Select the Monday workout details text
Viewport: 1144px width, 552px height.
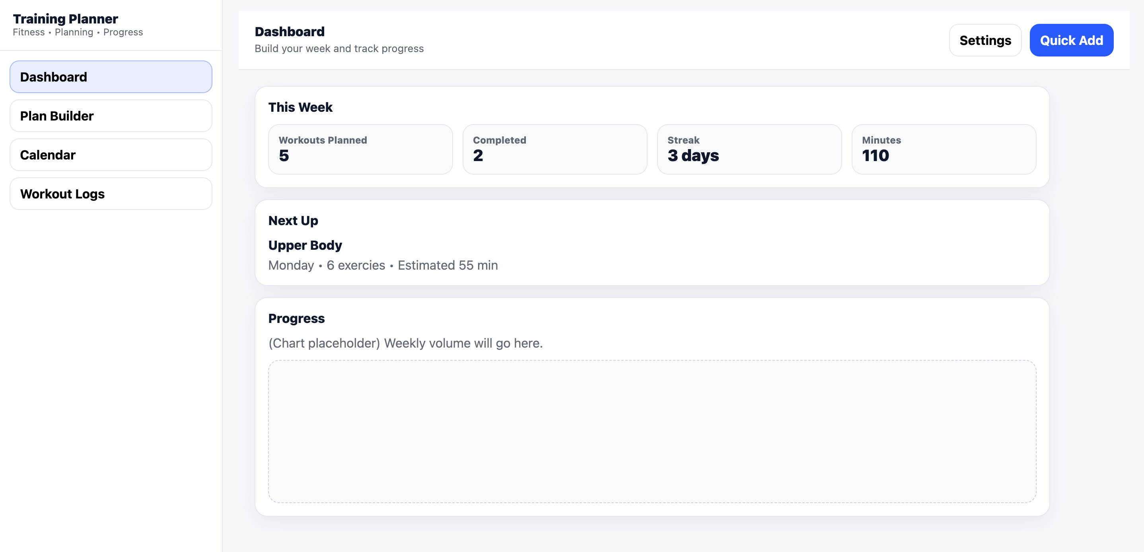click(x=383, y=265)
